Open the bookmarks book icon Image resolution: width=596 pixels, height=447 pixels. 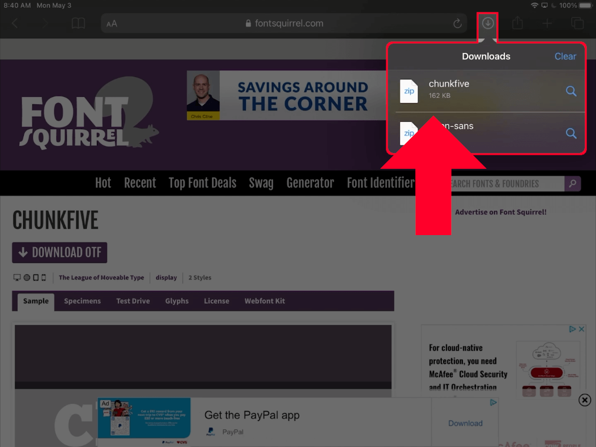coord(78,23)
